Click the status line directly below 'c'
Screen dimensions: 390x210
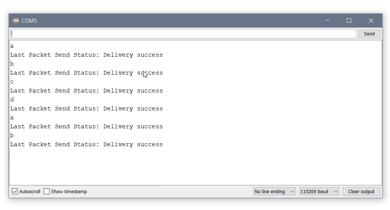[x=87, y=91]
